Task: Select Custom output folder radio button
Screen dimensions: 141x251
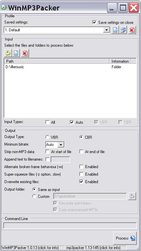Action: click(34, 196)
